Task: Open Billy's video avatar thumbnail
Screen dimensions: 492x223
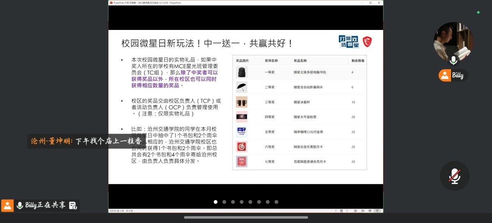Action: tap(453, 41)
